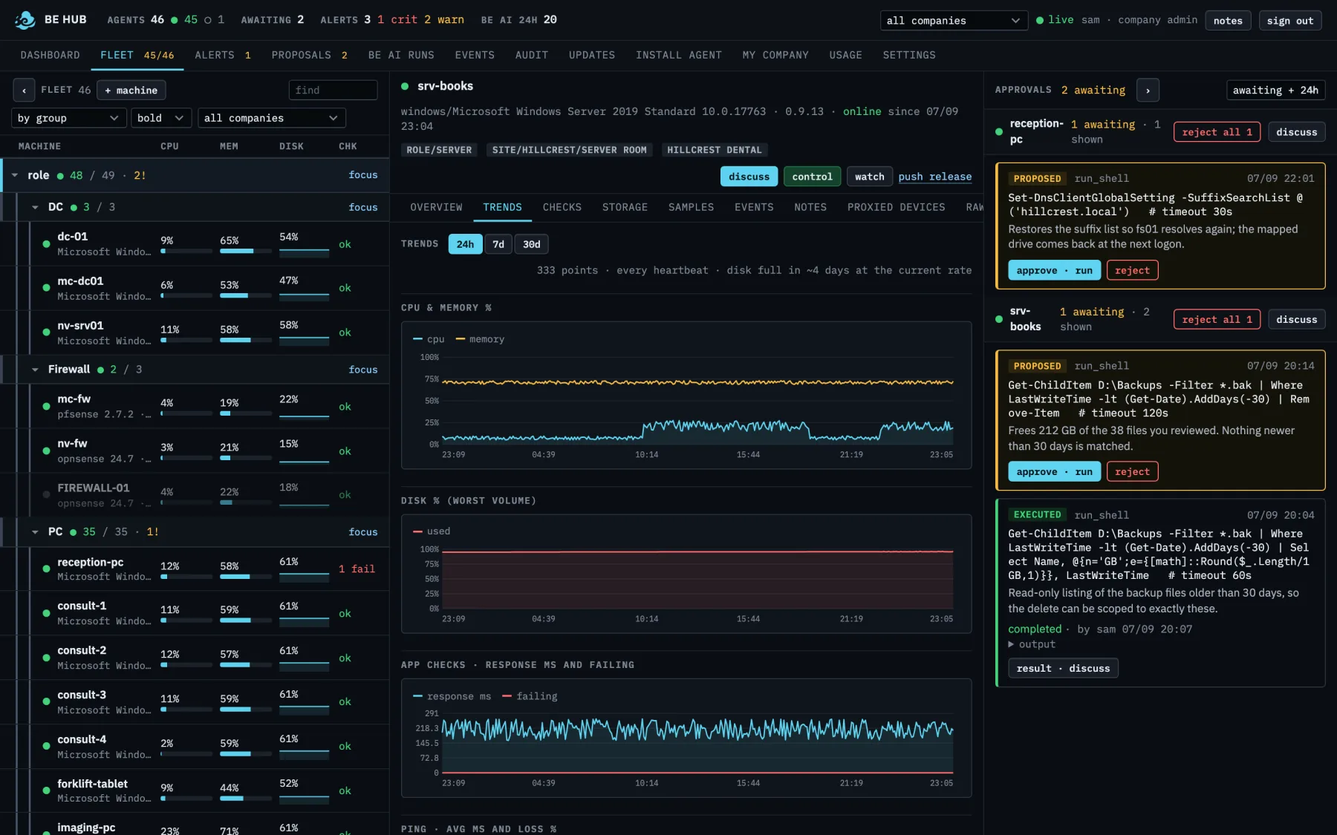The image size is (1337, 835).
Task: Reject all for srv-books approvals
Action: [1217, 319]
